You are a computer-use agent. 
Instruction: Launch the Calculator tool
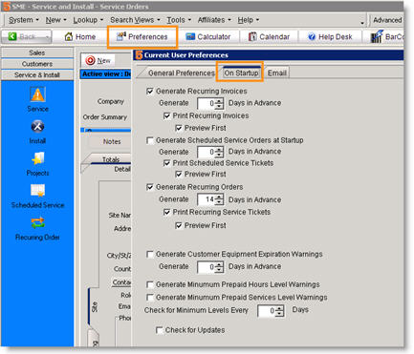click(207, 37)
